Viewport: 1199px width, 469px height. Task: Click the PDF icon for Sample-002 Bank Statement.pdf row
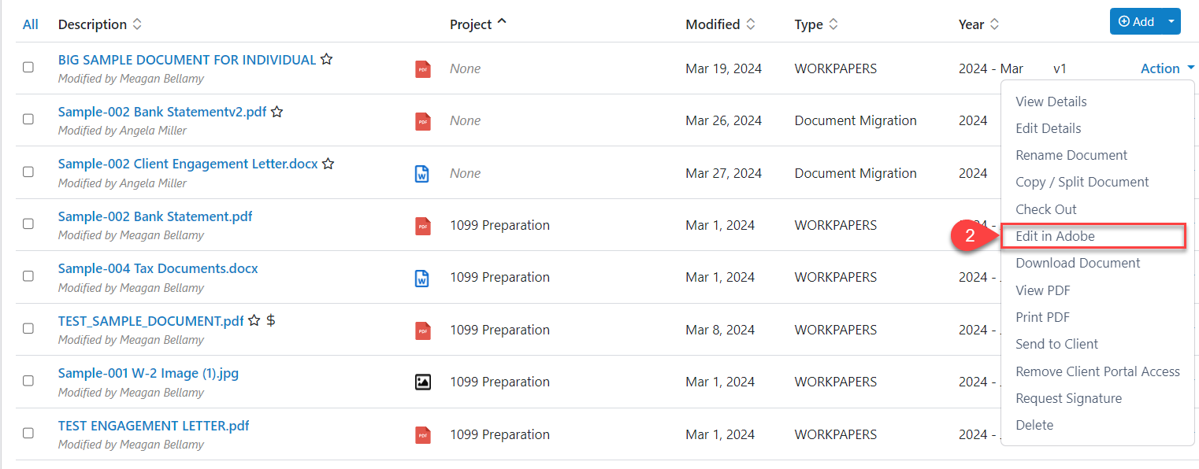(423, 226)
